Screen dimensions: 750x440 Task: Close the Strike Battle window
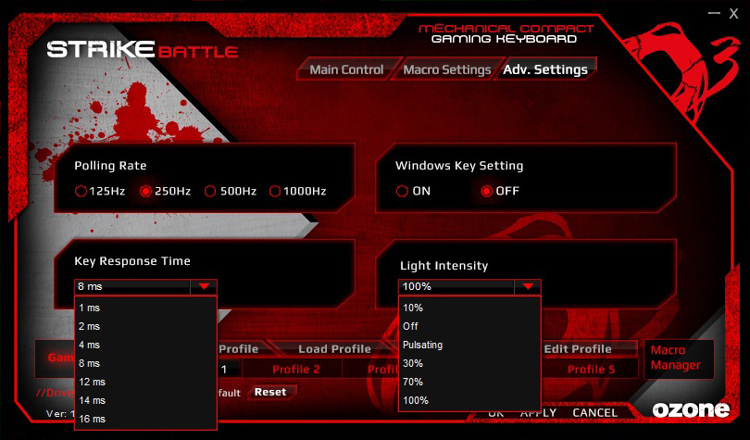point(733,13)
